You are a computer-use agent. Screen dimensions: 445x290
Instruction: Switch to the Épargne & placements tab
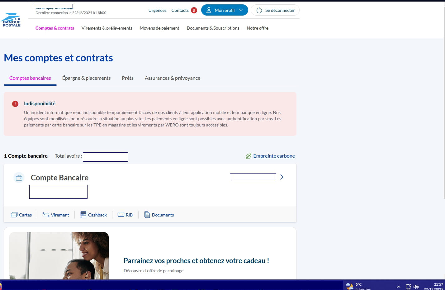point(86,78)
